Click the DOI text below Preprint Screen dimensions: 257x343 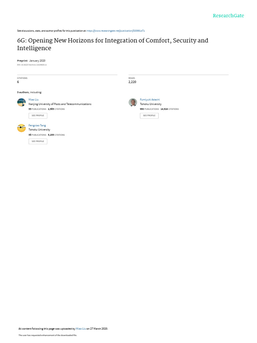32,65
